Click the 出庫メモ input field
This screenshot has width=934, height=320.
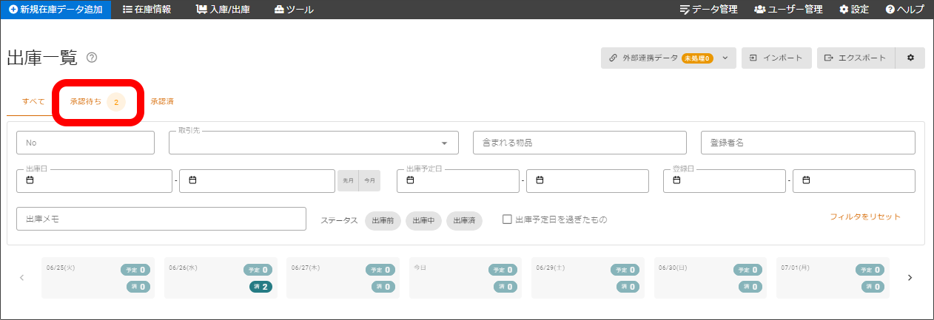pyautogui.click(x=161, y=219)
